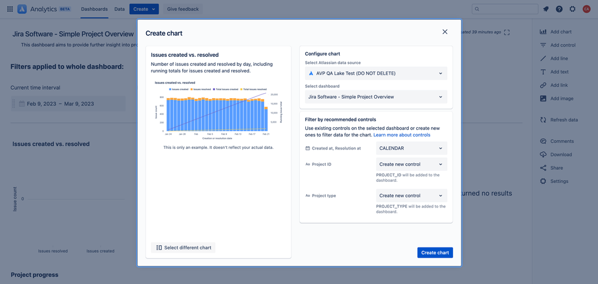Open the CA user avatar menu
This screenshot has width=598, height=284.
(587, 9)
